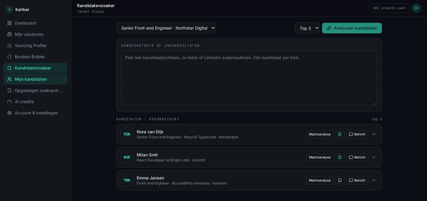Open Matchanalyse for Emma Jansen
The width and height of the screenshot is (427, 201).
pos(320,180)
